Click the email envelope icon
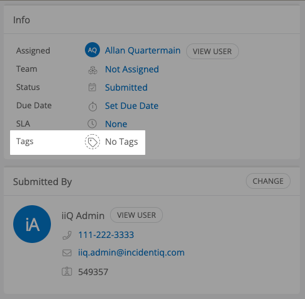 (67, 253)
